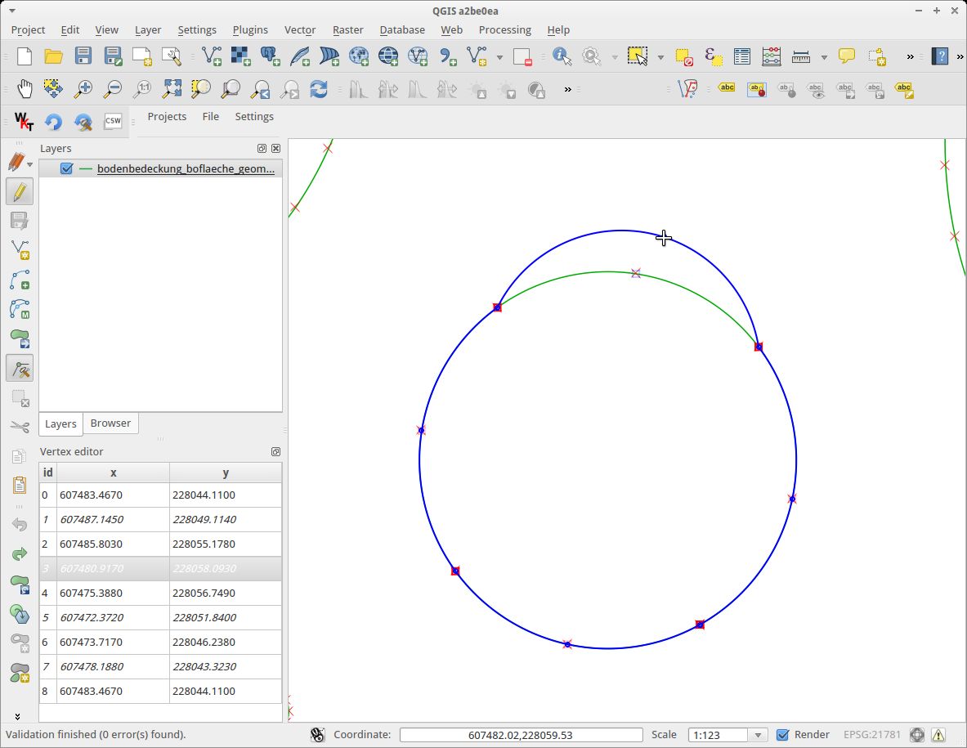The image size is (967, 748).
Task: Open the Processing menu
Action: pyautogui.click(x=504, y=29)
